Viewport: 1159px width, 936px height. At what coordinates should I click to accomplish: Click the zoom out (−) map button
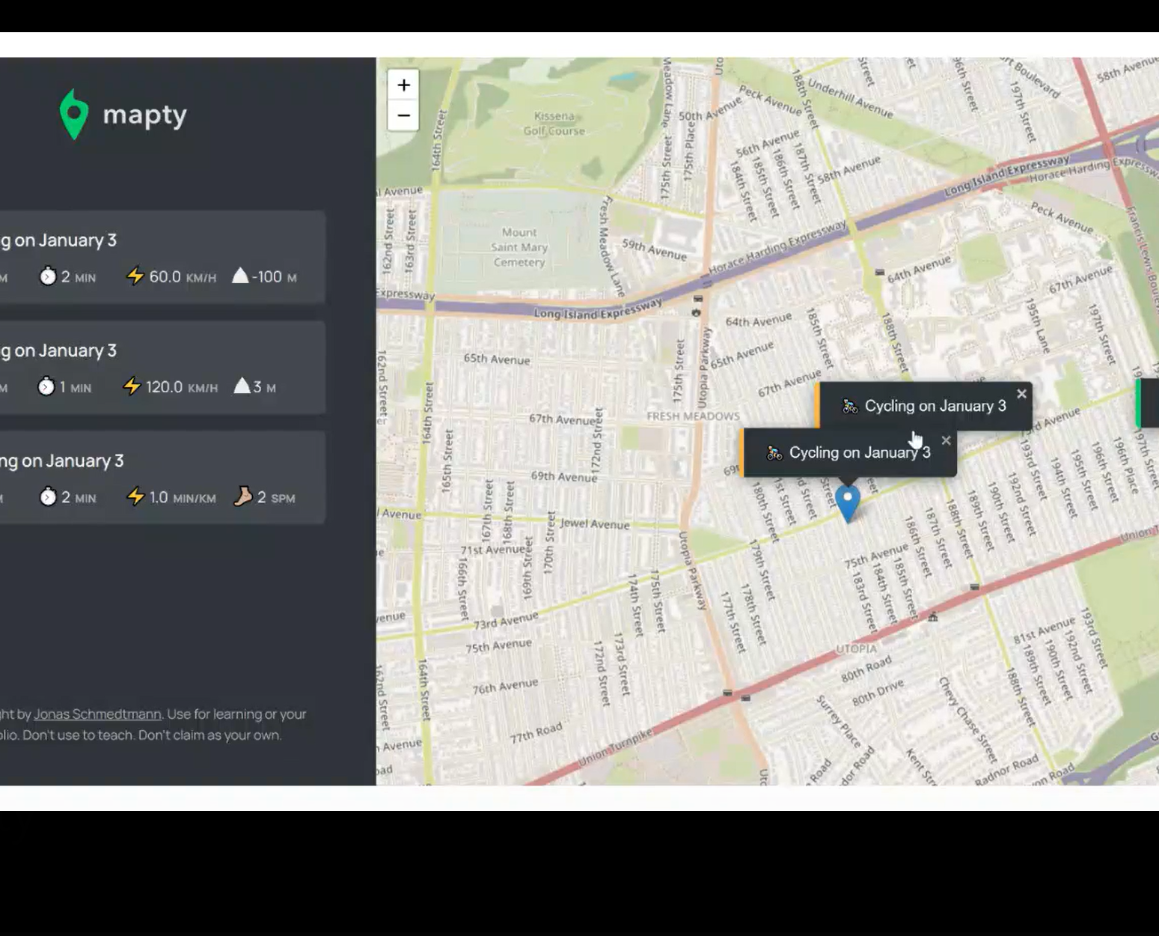[403, 116]
